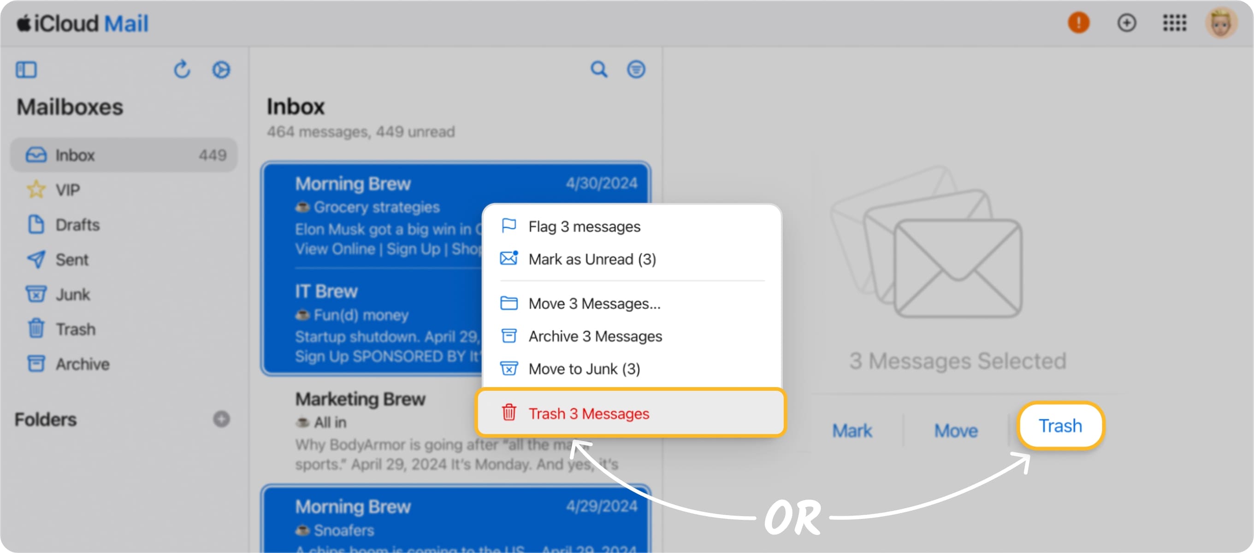The height and width of the screenshot is (553, 1254).
Task: Click the Move button for selected messages
Action: click(956, 430)
